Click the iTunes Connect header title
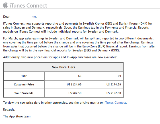 [28, 5]
